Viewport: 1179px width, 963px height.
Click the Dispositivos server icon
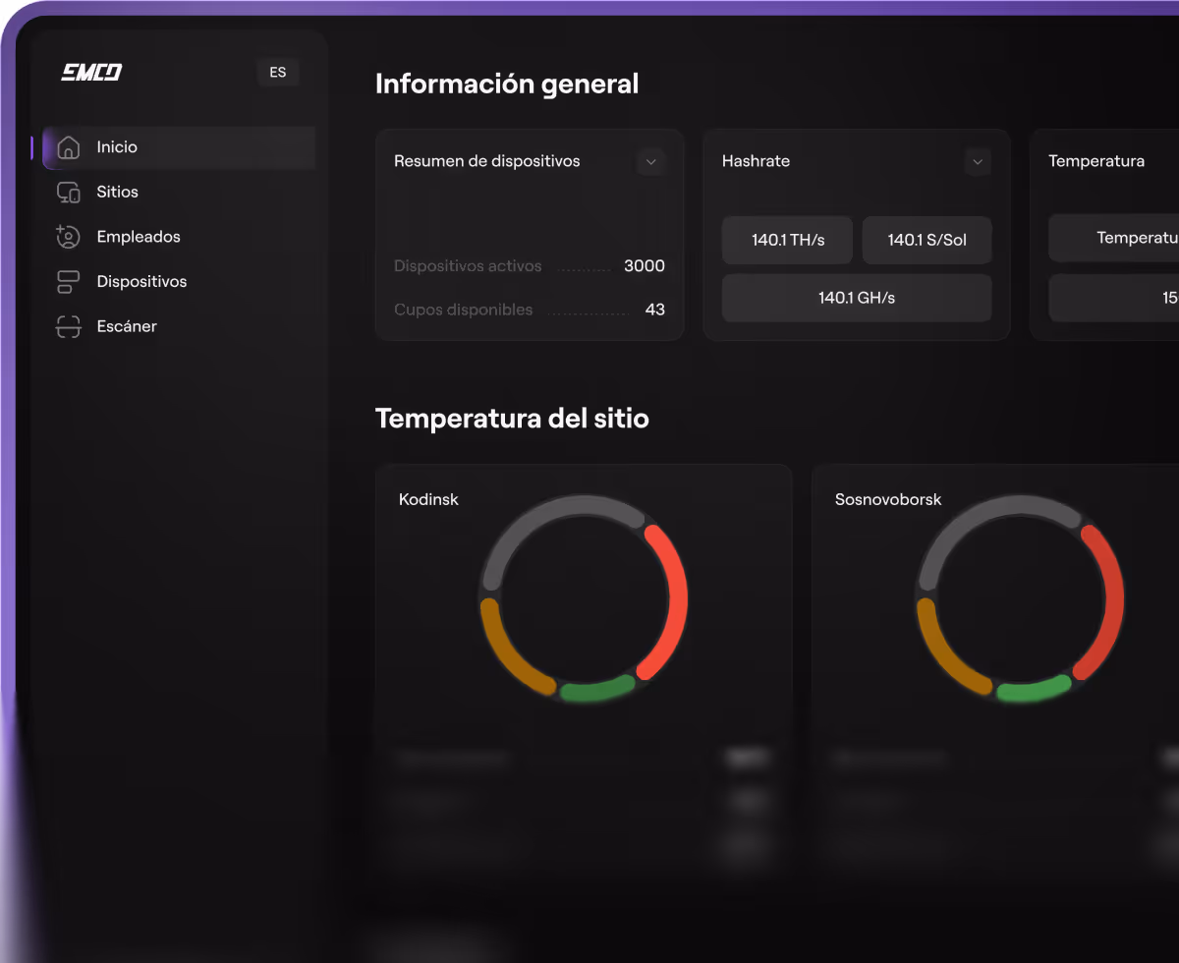click(x=69, y=282)
